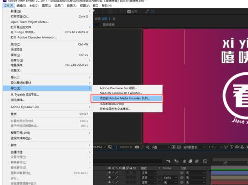Viewport: 248px width, 185px height.
Task: Click 从 Typekit 添加字体
Action: [x=48, y=95]
